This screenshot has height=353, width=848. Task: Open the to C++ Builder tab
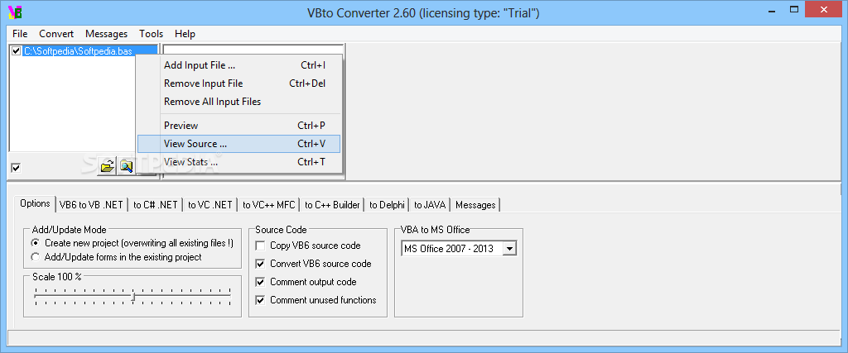click(332, 205)
